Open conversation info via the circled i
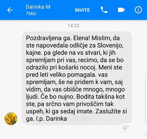The image size is (147, 139). [x=138, y=10]
